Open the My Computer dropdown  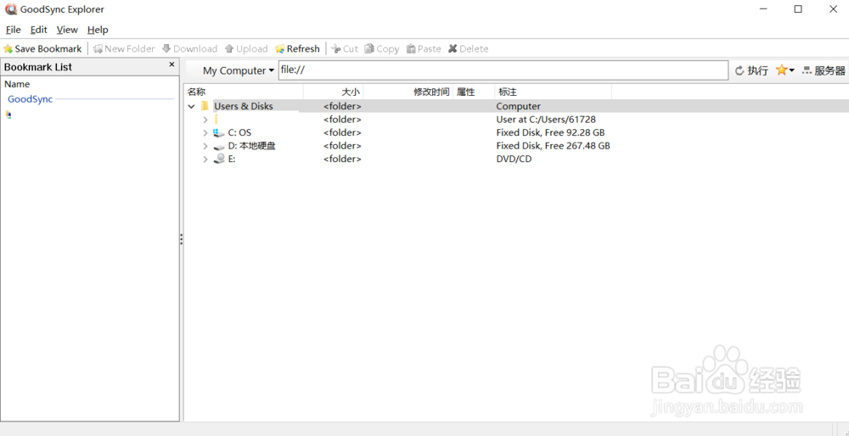pos(239,70)
